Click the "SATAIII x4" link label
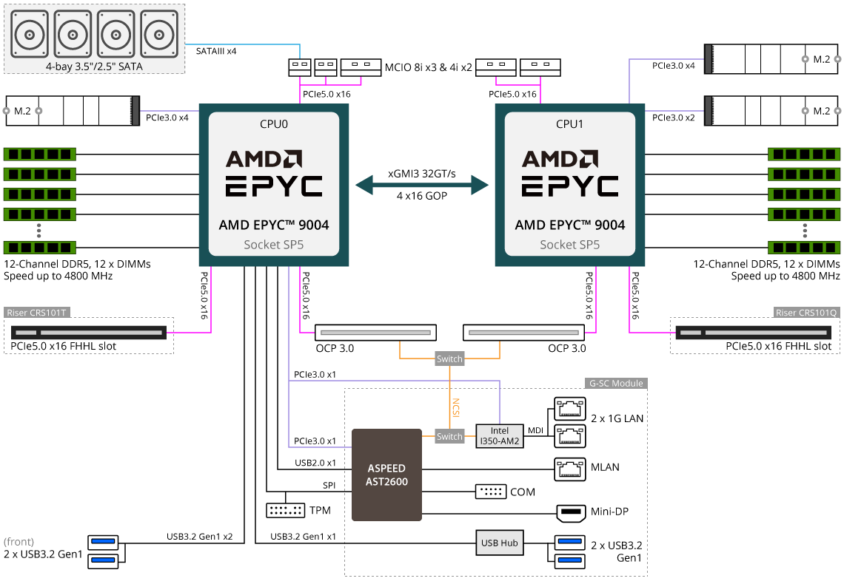 pos(216,51)
